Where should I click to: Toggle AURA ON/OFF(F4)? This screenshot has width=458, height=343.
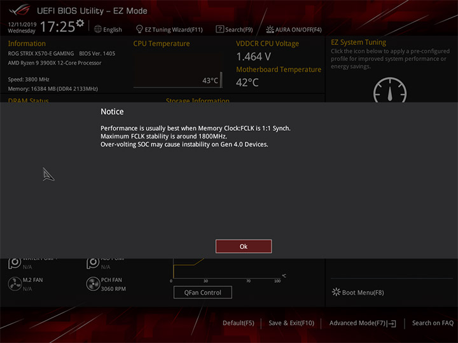[x=298, y=29]
